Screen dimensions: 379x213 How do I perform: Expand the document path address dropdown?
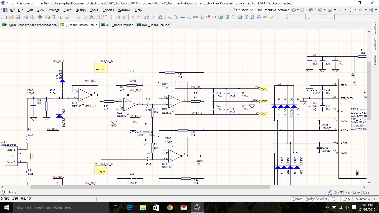coord(289,10)
